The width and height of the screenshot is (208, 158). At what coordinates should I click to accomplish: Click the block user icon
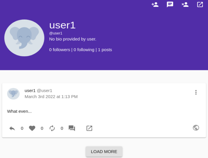(185, 4)
